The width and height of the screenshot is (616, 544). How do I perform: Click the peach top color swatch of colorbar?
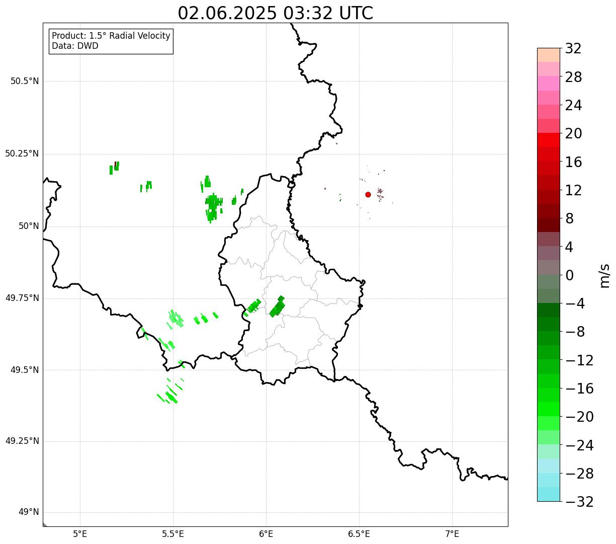[x=549, y=55]
